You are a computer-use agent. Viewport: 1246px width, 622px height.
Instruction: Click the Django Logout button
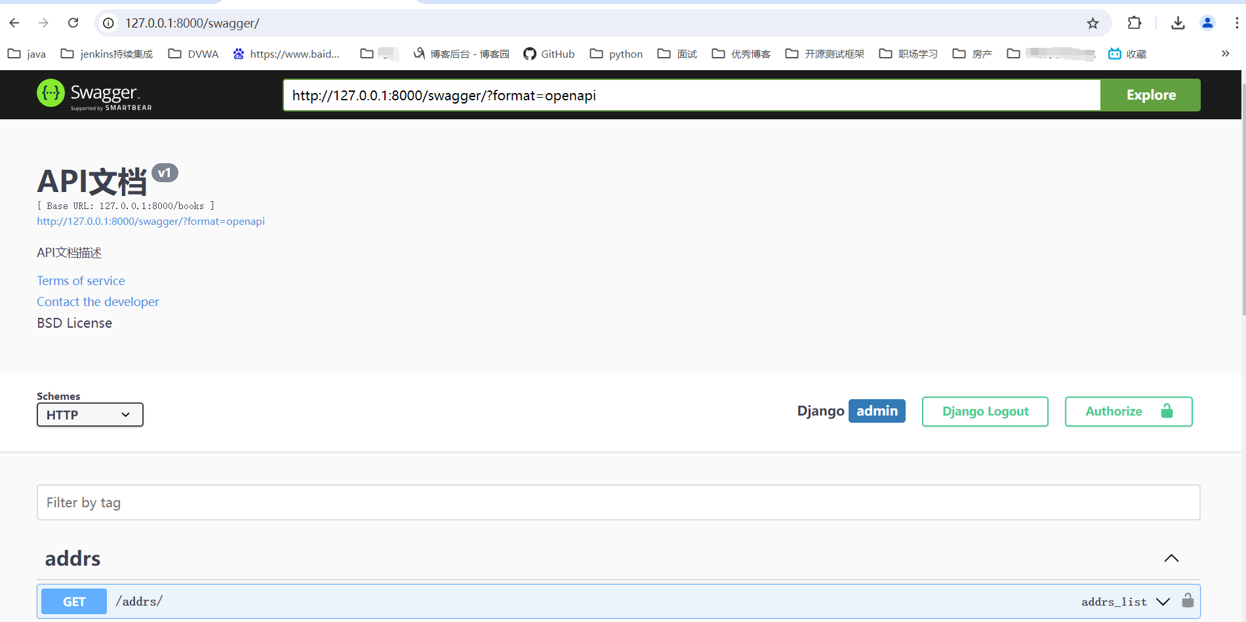(985, 412)
